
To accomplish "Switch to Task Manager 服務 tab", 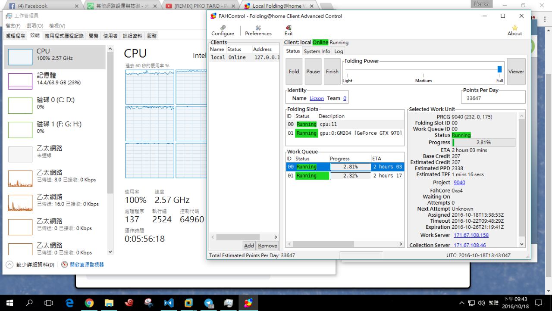I will tap(152, 36).
